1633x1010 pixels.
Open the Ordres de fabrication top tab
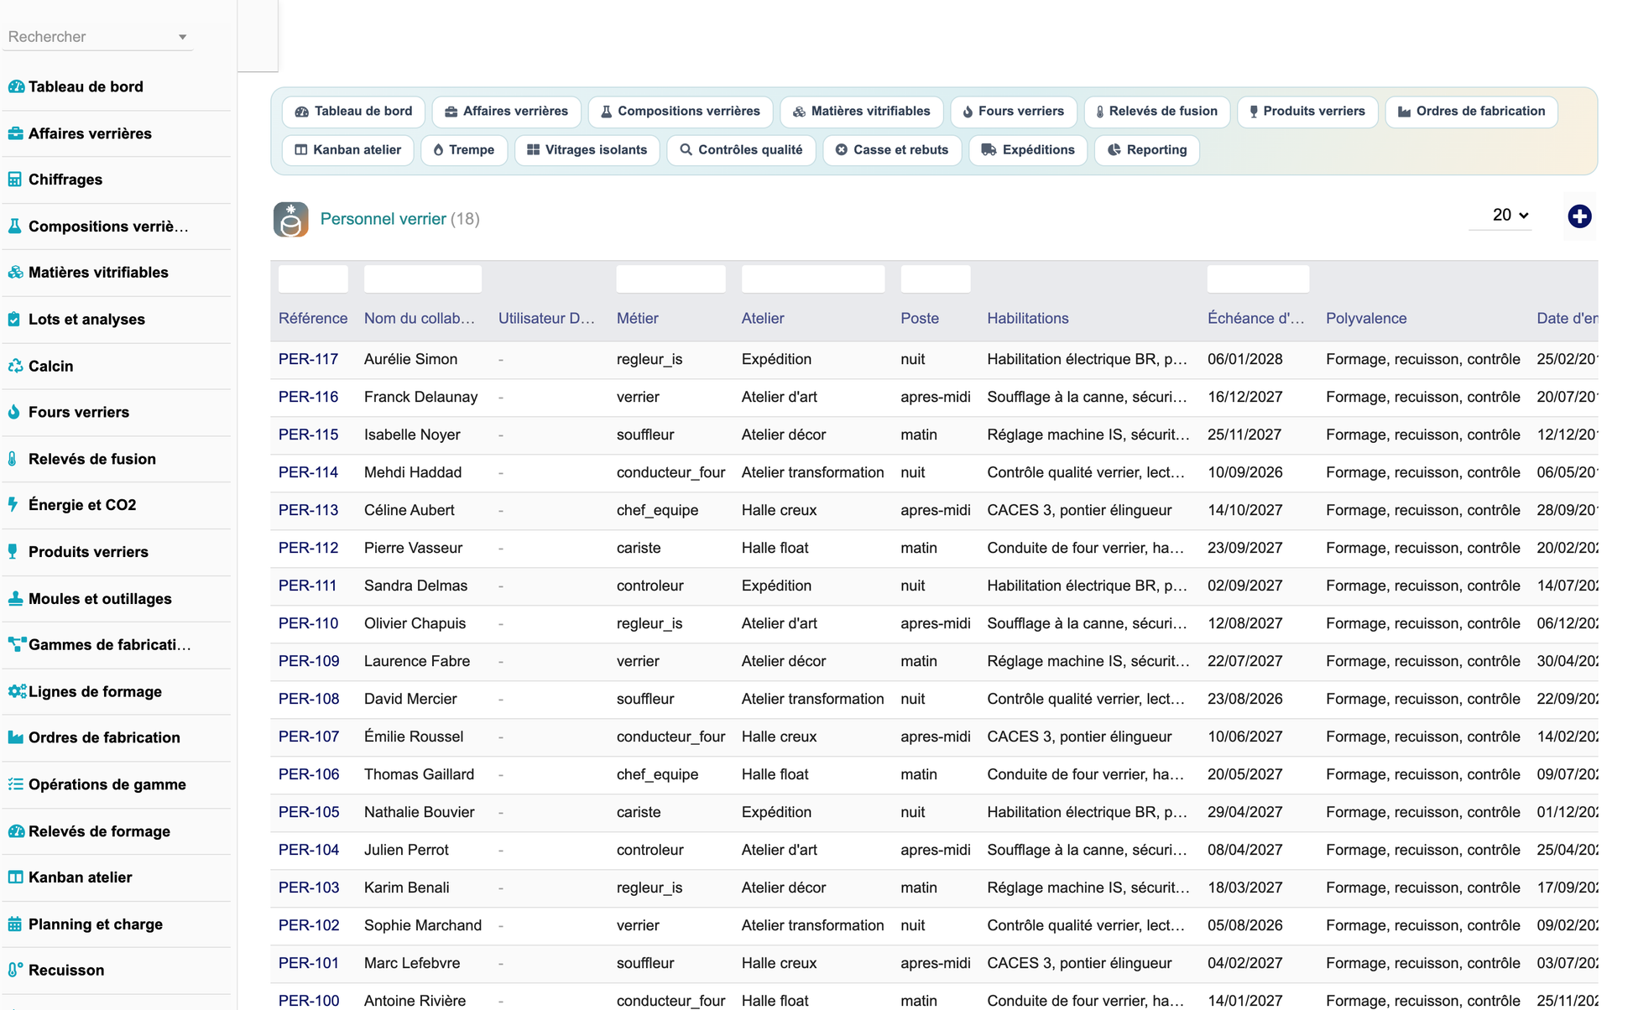(1472, 112)
